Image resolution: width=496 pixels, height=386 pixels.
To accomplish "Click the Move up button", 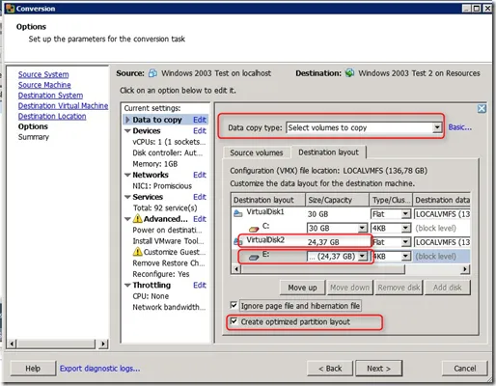I will (302, 288).
